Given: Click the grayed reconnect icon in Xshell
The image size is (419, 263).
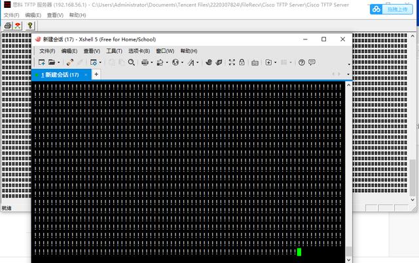Looking at the screenshot, I should 80,62.
